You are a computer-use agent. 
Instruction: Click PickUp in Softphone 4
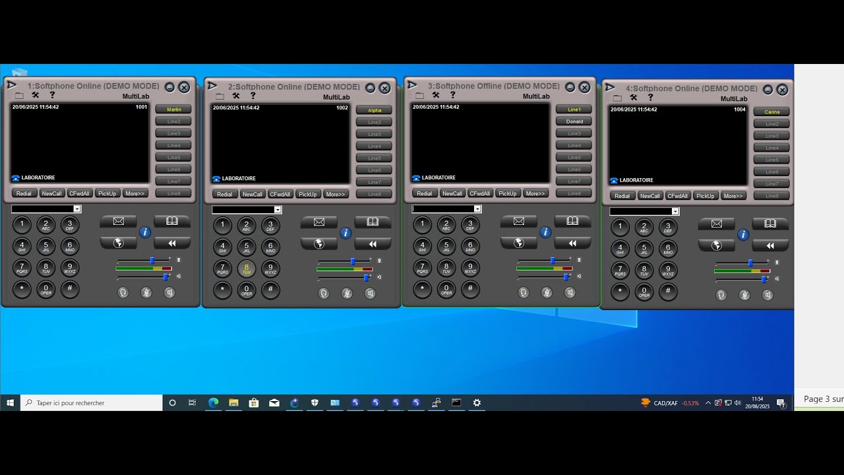click(x=706, y=196)
